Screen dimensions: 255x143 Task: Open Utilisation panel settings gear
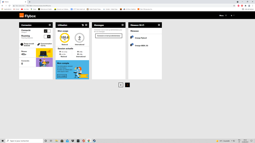tap(86, 25)
